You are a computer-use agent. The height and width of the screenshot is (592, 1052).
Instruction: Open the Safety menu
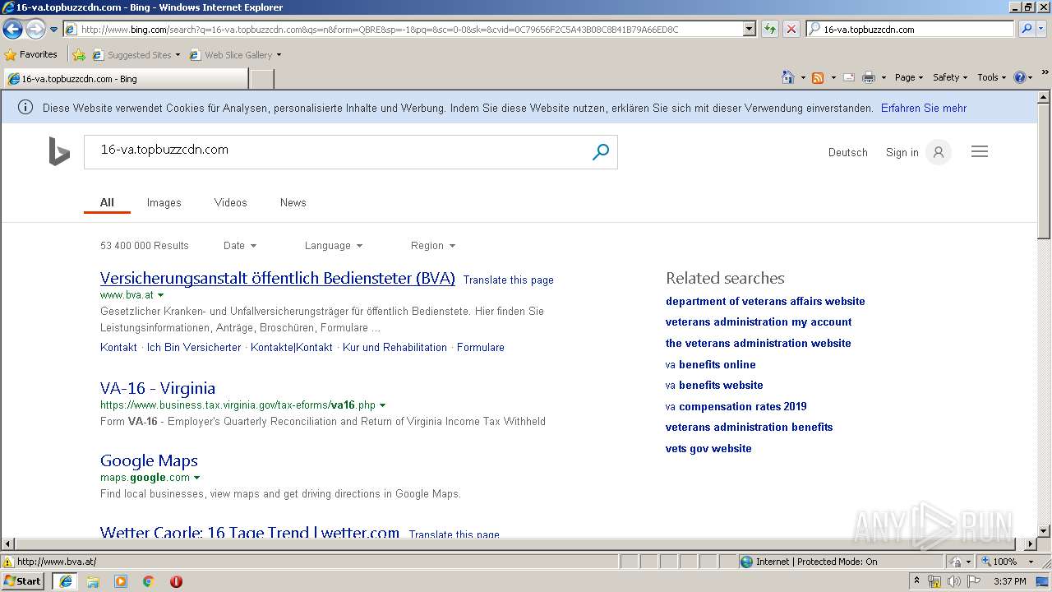(x=950, y=77)
